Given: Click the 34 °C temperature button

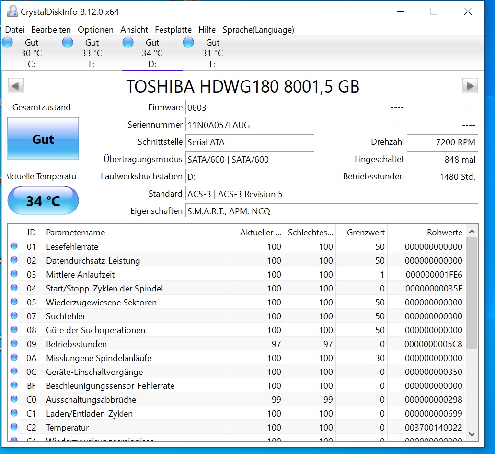Looking at the screenshot, I should (43, 200).
